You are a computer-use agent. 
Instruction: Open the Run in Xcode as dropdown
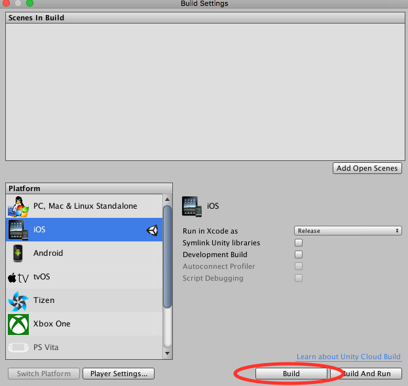[348, 231]
